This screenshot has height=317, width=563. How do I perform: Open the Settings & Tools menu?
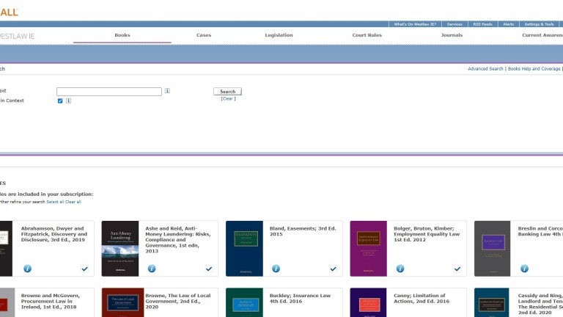click(539, 24)
